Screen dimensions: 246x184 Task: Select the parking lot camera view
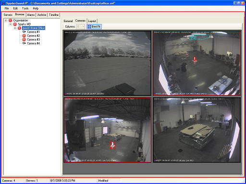tap(108, 63)
